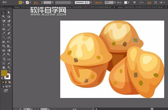Open fill color dropdown in control bar
Viewport: 168px width, 110px height.
(23, 3)
